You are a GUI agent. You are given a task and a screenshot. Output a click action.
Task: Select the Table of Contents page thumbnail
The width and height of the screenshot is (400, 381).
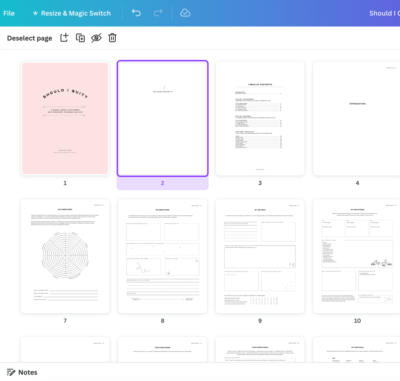pyautogui.click(x=260, y=118)
